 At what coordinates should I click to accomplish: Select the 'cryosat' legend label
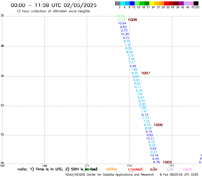pyautogui.click(x=135, y=169)
